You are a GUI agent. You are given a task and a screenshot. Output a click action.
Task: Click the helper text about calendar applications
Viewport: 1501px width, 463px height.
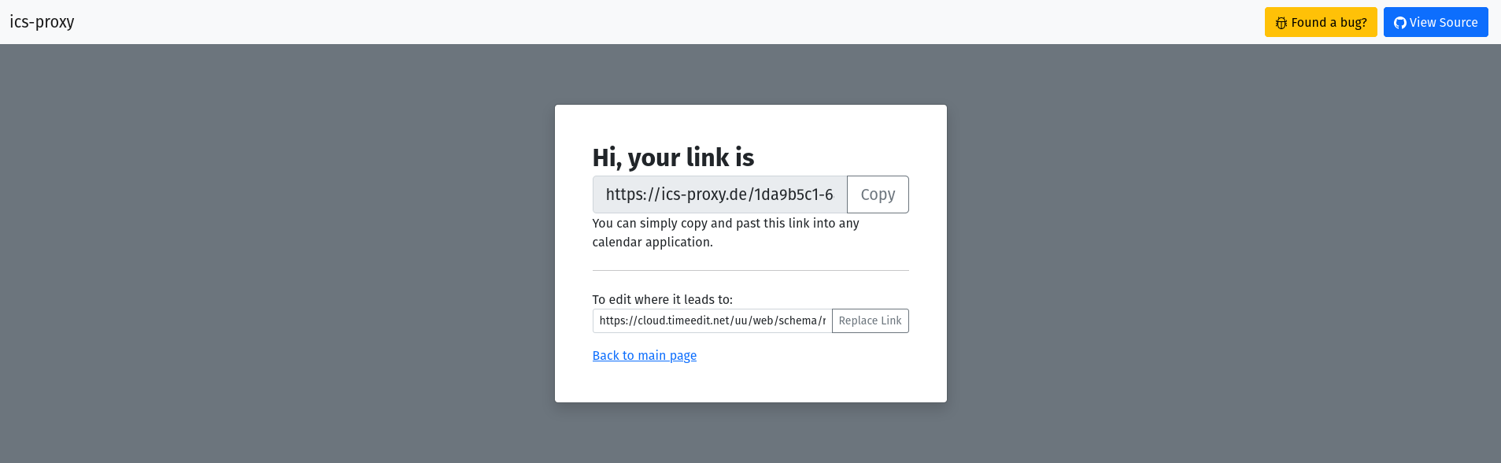click(725, 224)
